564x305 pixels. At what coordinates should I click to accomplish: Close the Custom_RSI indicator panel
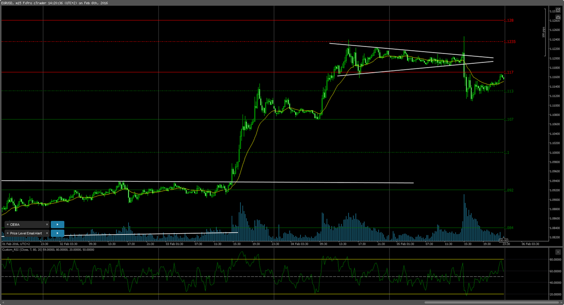coord(557,252)
